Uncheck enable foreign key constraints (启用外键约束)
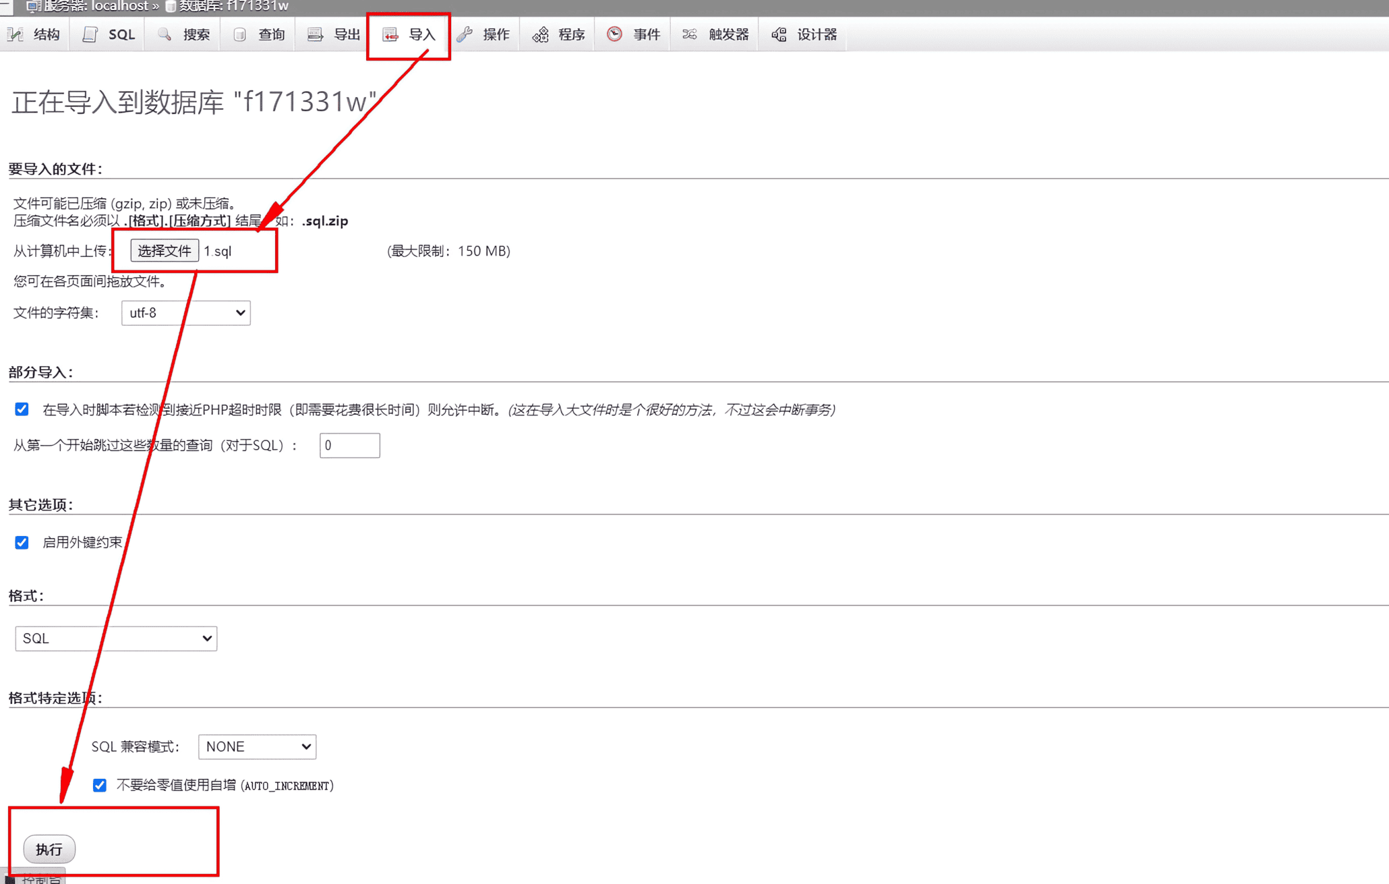 pyautogui.click(x=22, y=542)
